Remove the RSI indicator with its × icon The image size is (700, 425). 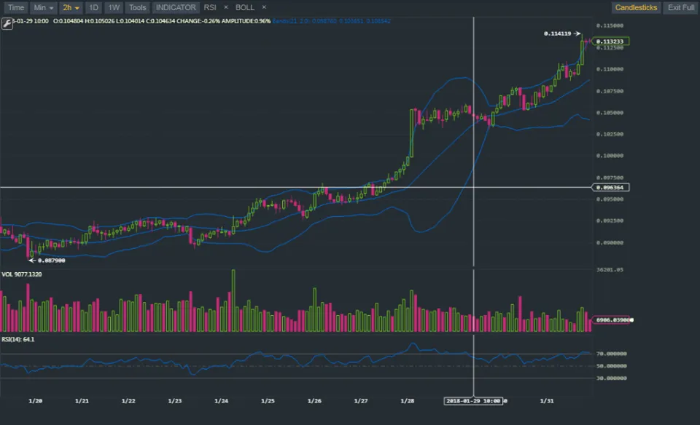click(x=226, y=7)
